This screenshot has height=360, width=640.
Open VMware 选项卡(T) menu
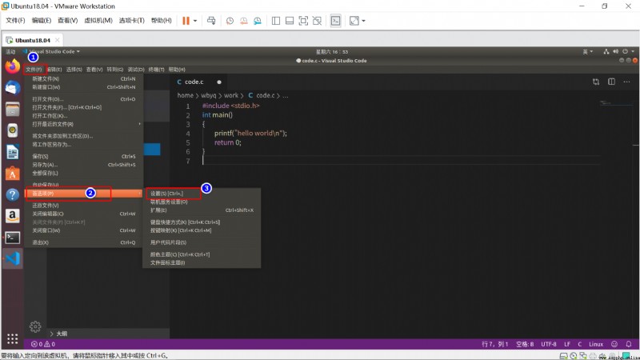131,21
